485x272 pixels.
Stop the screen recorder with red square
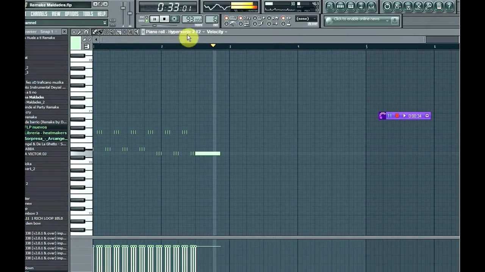click(397, 116)
